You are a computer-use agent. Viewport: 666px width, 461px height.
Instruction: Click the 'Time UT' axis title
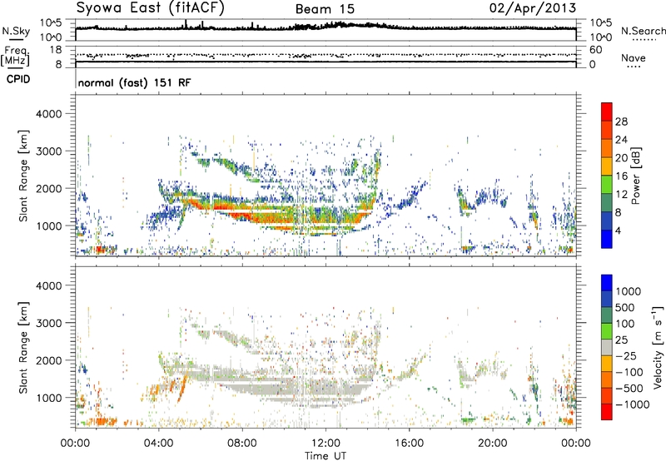326,456
